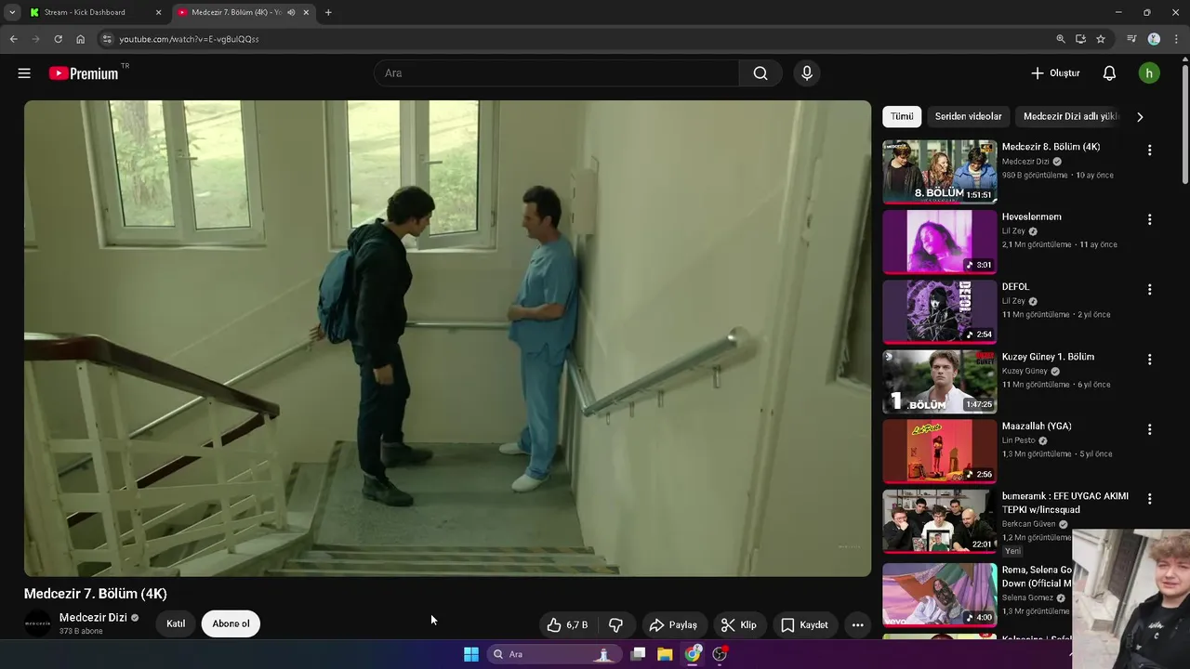Mute the tab's audio speaker icon

[x=291, y=12]
